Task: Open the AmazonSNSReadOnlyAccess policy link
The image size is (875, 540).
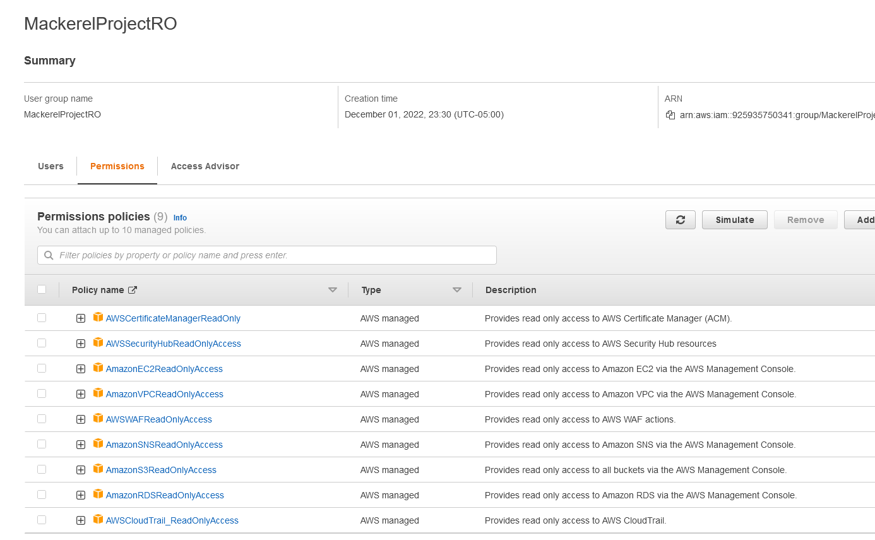Action: coord(164,445)
